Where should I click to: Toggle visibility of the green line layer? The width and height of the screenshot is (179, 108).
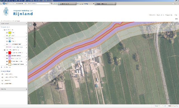pos(7,35)
